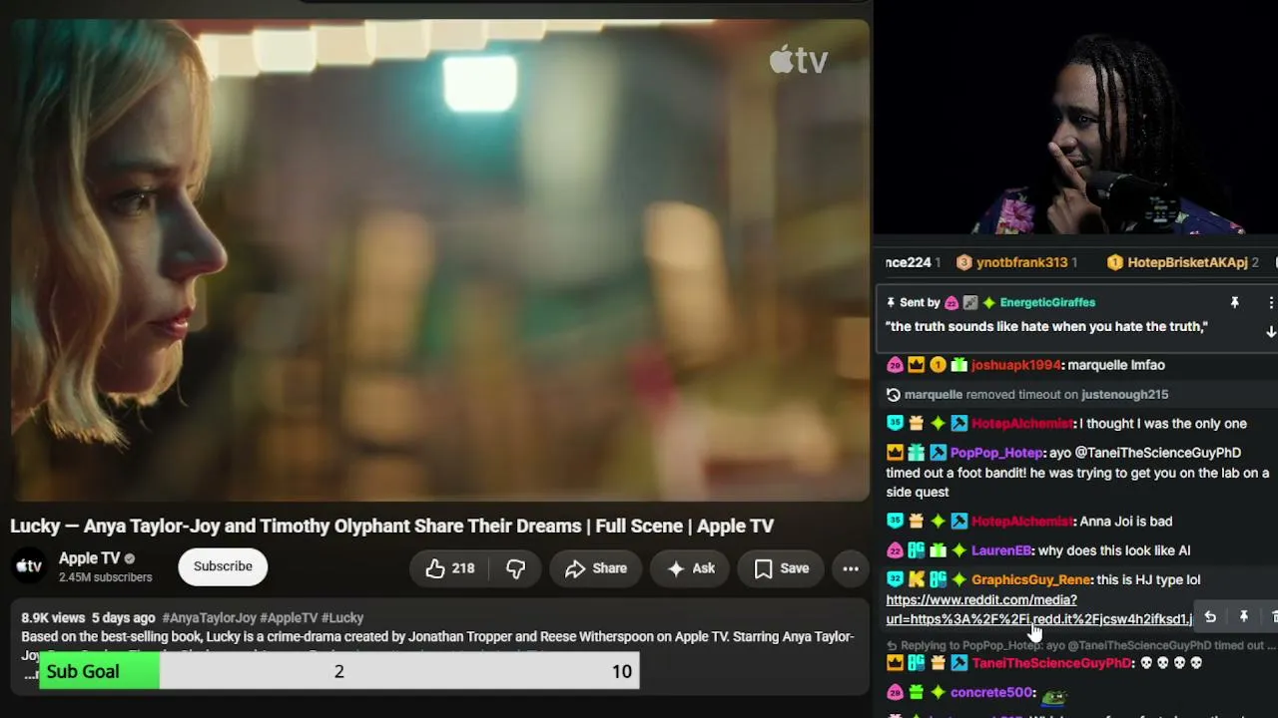Click the Apple TV video player
The height and width of the screenshot is (718, 1278).
(439, 259)
